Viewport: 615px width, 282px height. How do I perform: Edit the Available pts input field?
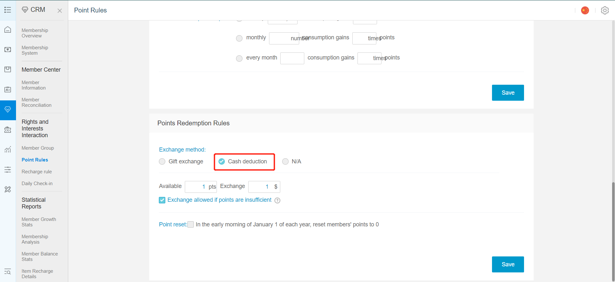point(201,187)
